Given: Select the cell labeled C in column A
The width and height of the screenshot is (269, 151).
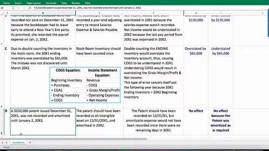Looking at the screenshot, I should point(7,77).
